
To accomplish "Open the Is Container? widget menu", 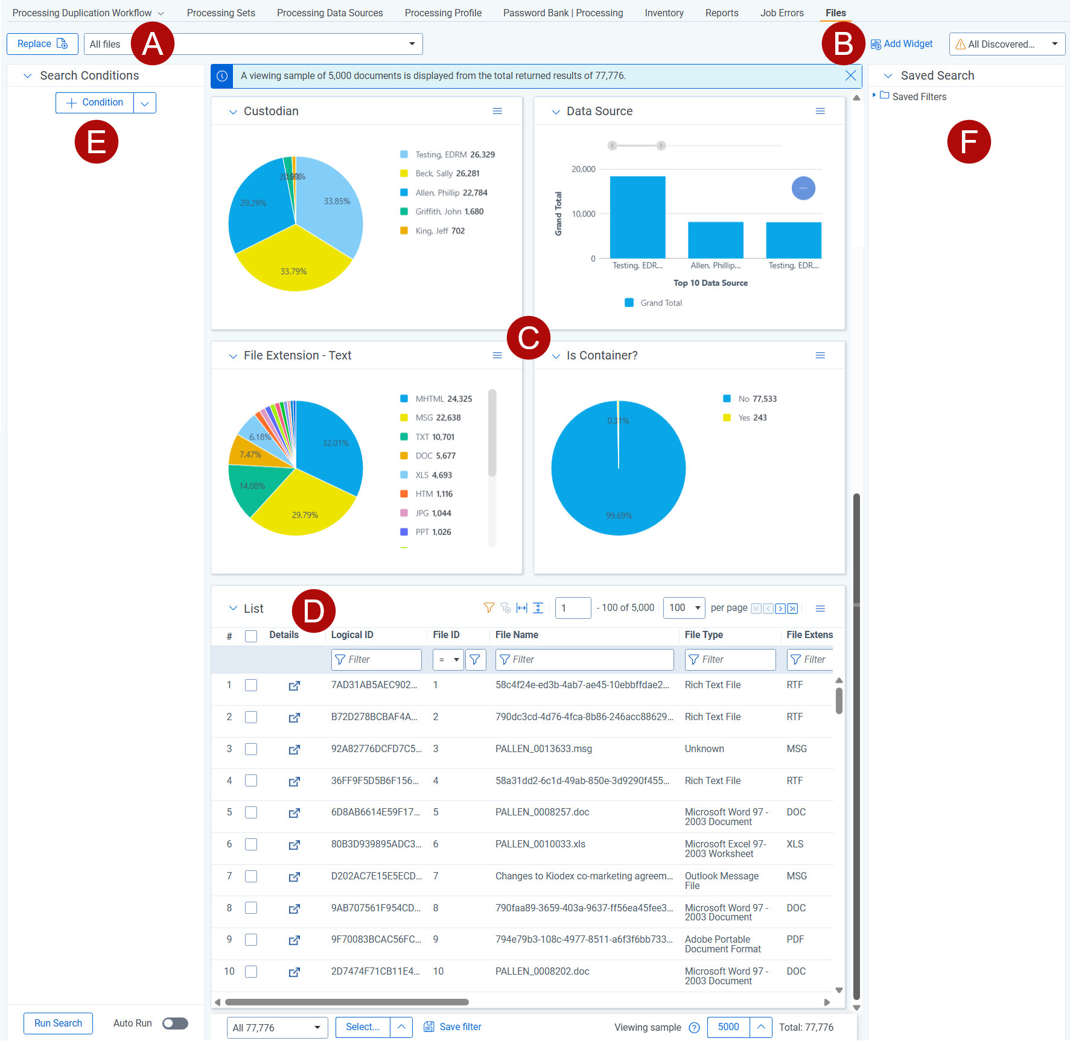I will (820, 355).
